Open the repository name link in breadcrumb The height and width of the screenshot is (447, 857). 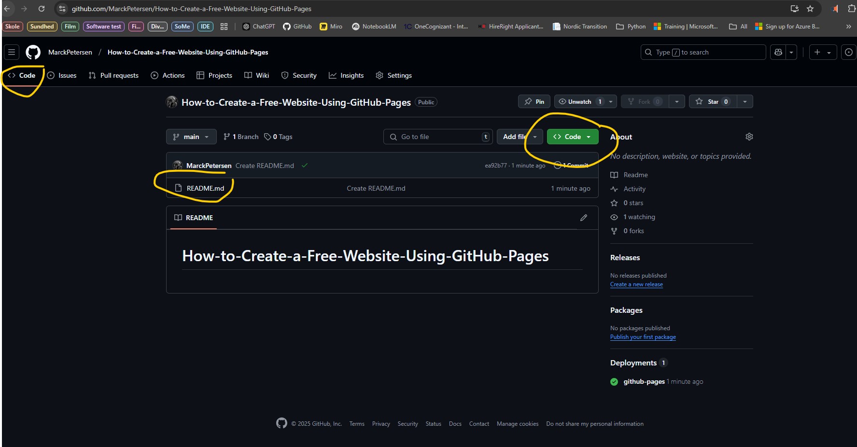pos(188,52)
